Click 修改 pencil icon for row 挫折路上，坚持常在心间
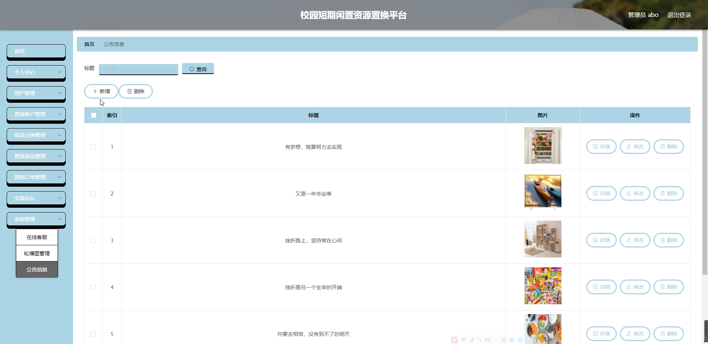Viewport: 708px width, 344px height. 629,240
